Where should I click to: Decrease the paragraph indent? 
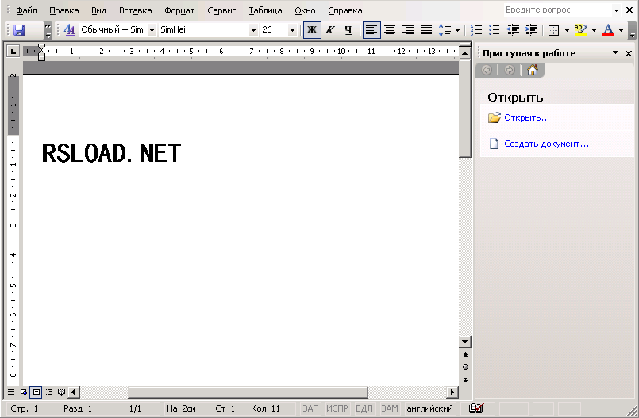[513, 30]
